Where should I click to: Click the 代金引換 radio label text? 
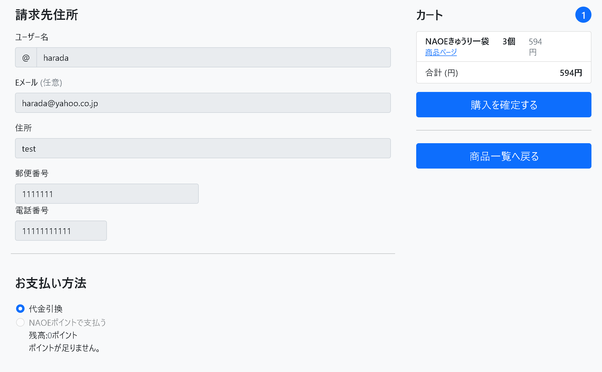click(46, 308)
